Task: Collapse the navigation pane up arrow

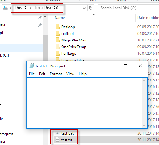Action: (45, 16)
